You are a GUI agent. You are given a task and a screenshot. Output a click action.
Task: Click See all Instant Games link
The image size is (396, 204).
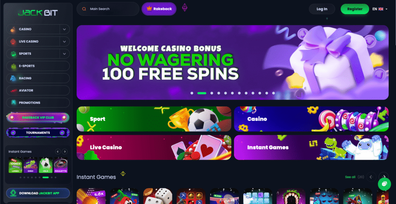(350, 177)
